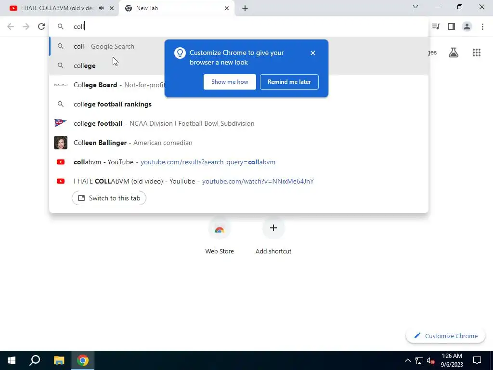Image resolution: width=493 pixels, height=370 pixels.
Task: Open the media controls icon in the toolbar
Action: coord(436,26)
